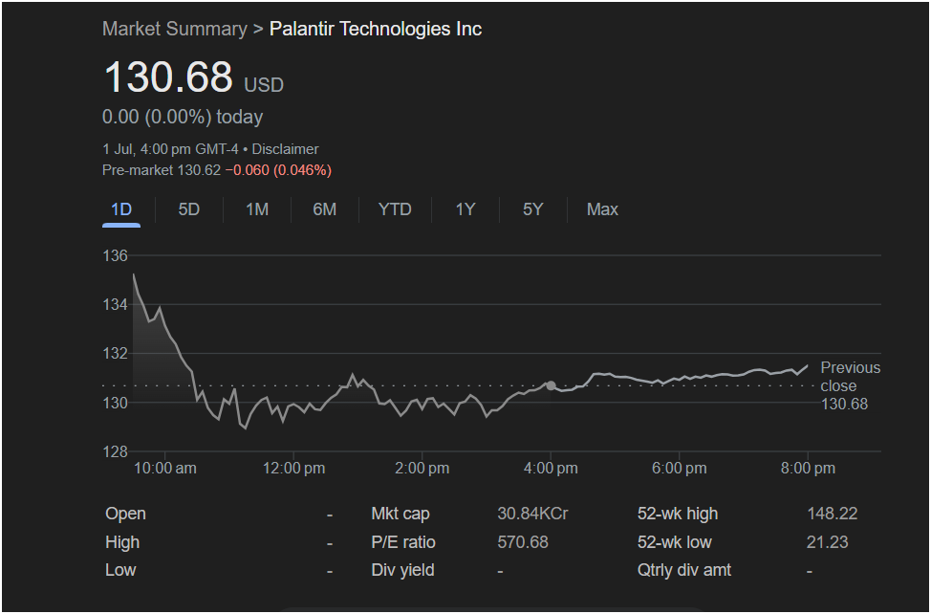Open the Market Summary breadcrumb link
The height and width of the screenshot is (614, 931).
point(174,29)
